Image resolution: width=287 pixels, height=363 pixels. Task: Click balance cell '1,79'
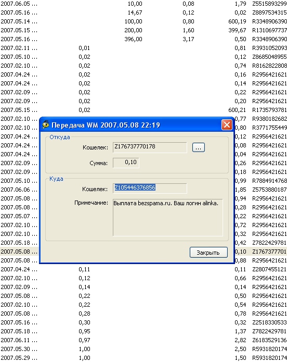tap(240, 4)
